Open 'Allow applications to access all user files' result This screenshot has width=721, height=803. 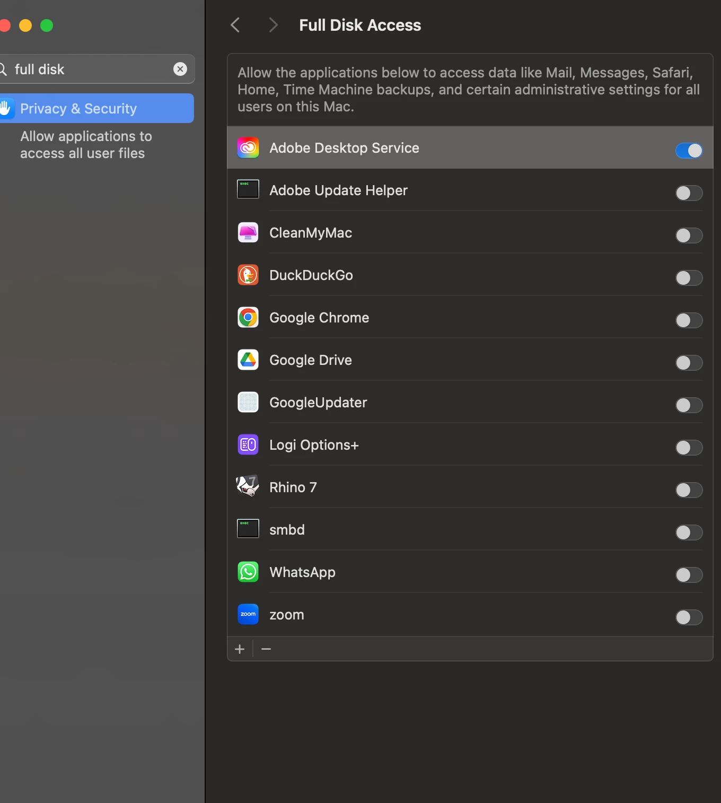tap(86, 145)
